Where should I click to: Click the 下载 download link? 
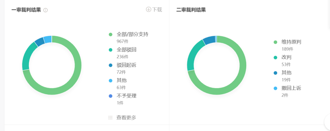157,9
